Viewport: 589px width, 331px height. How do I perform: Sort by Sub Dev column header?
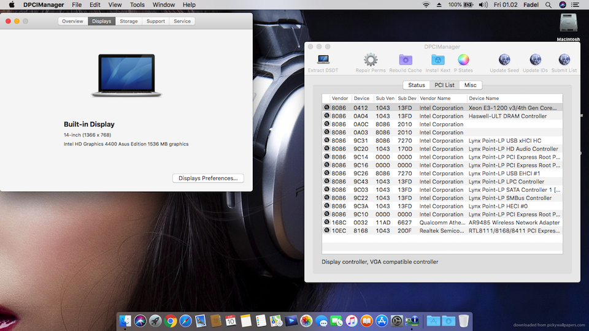(407, 98)
